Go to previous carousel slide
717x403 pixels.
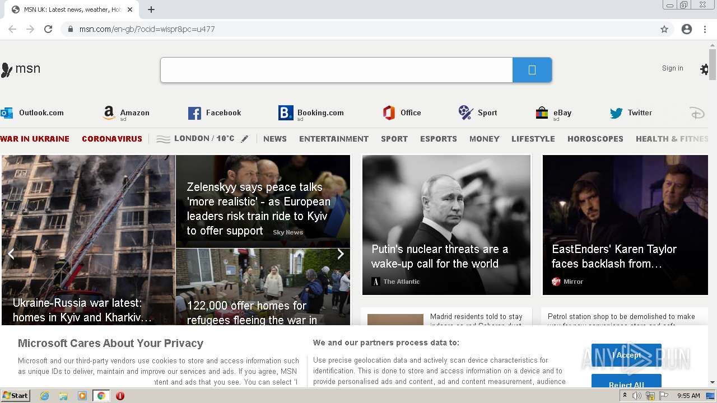[x=11, y=254]
